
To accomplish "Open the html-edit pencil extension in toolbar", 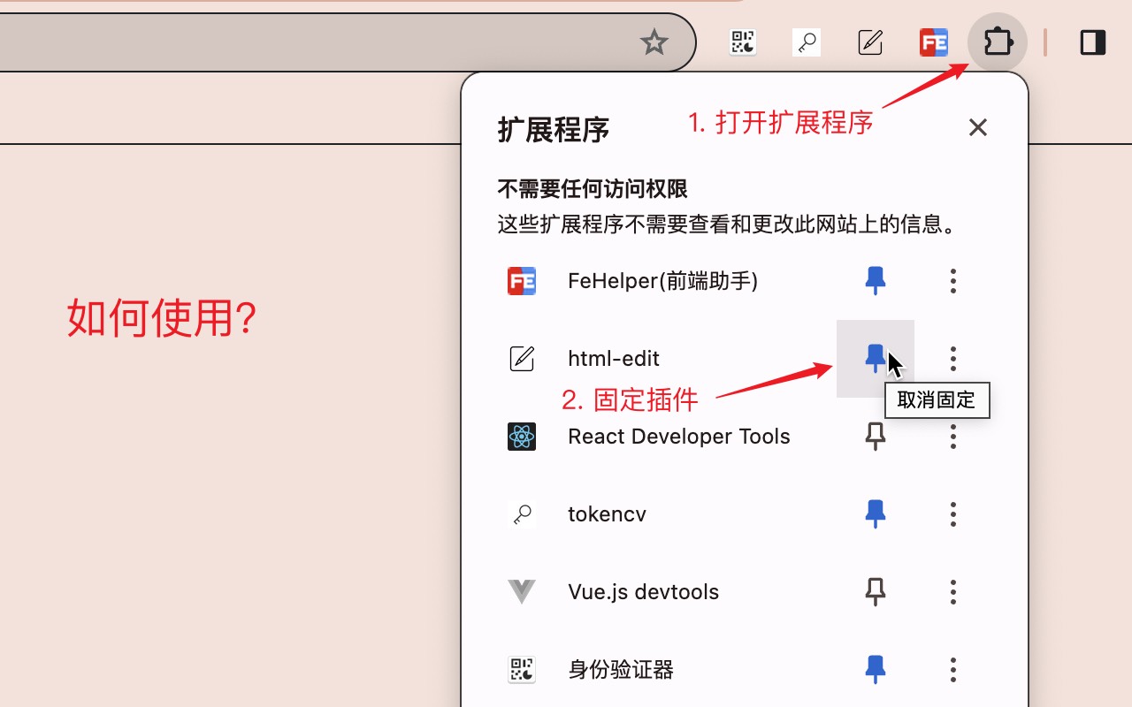I will (870, 42).
